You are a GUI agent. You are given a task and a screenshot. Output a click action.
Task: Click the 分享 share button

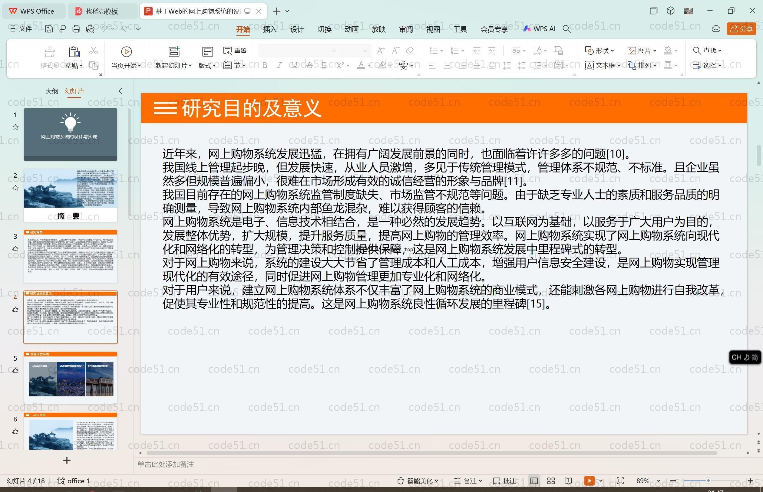(741, 29)
